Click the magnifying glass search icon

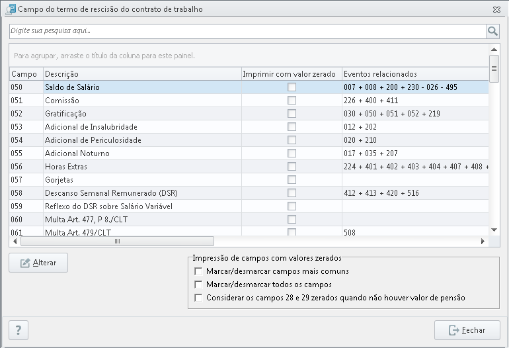492,31
